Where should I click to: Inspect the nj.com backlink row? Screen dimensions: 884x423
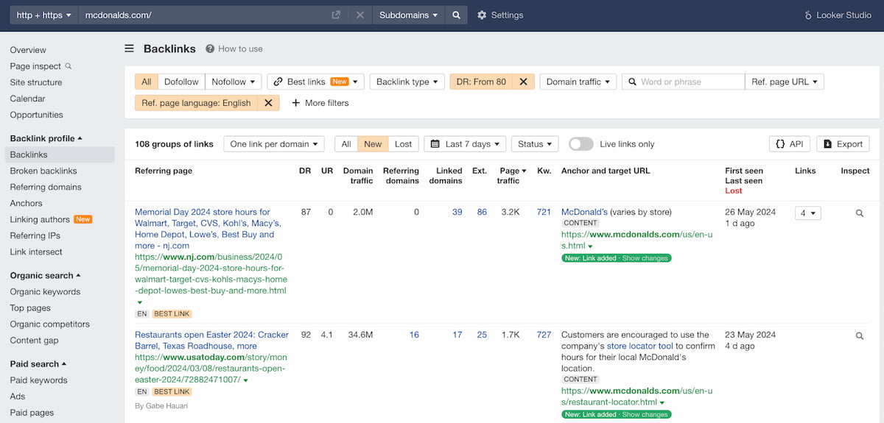tap(859, 213)
